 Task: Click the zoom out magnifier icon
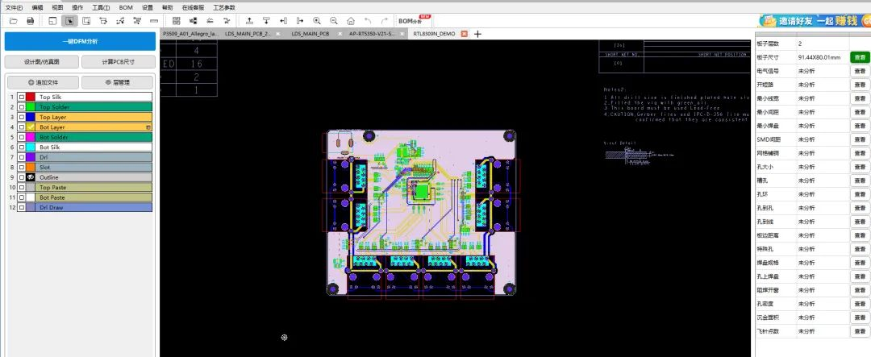[x=334, y=21]
